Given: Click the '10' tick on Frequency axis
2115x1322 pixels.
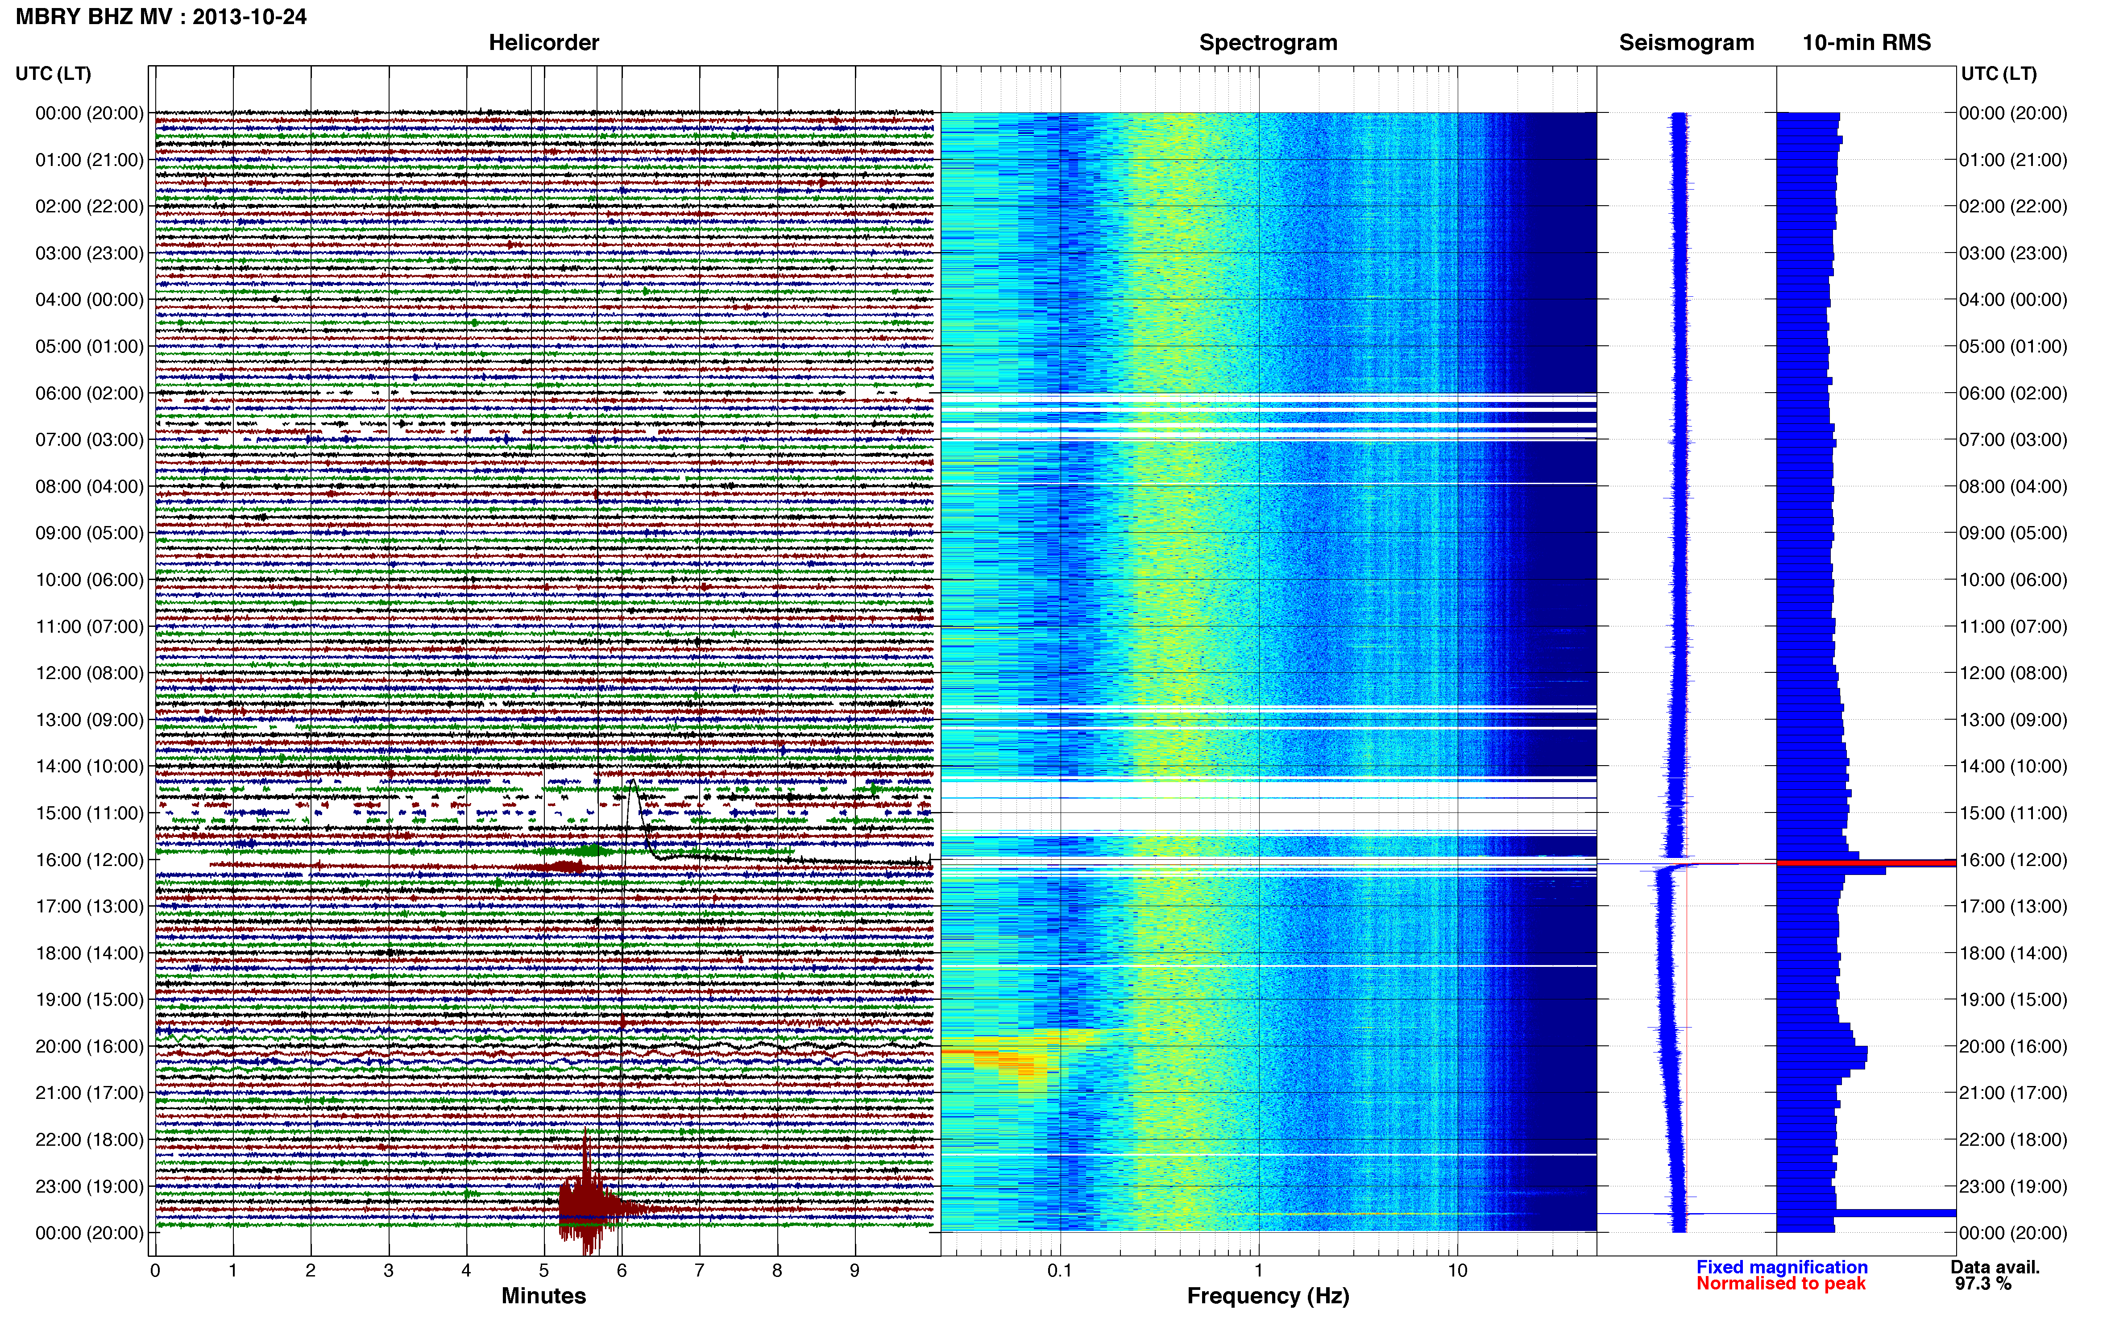Looking at the screenshot, I should point(1457,1271).
